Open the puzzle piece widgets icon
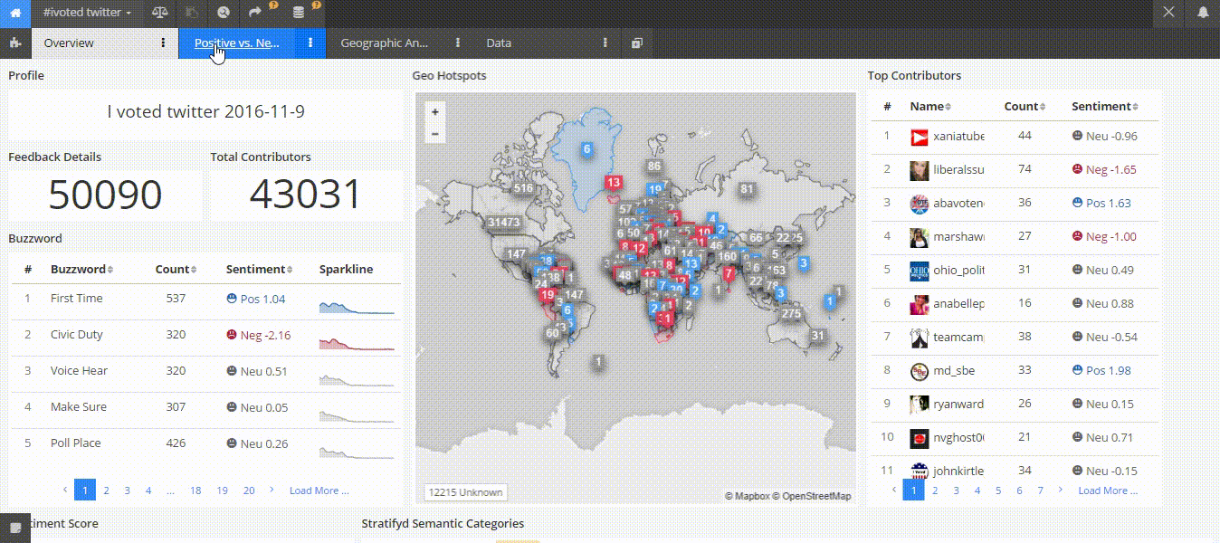 15,43
